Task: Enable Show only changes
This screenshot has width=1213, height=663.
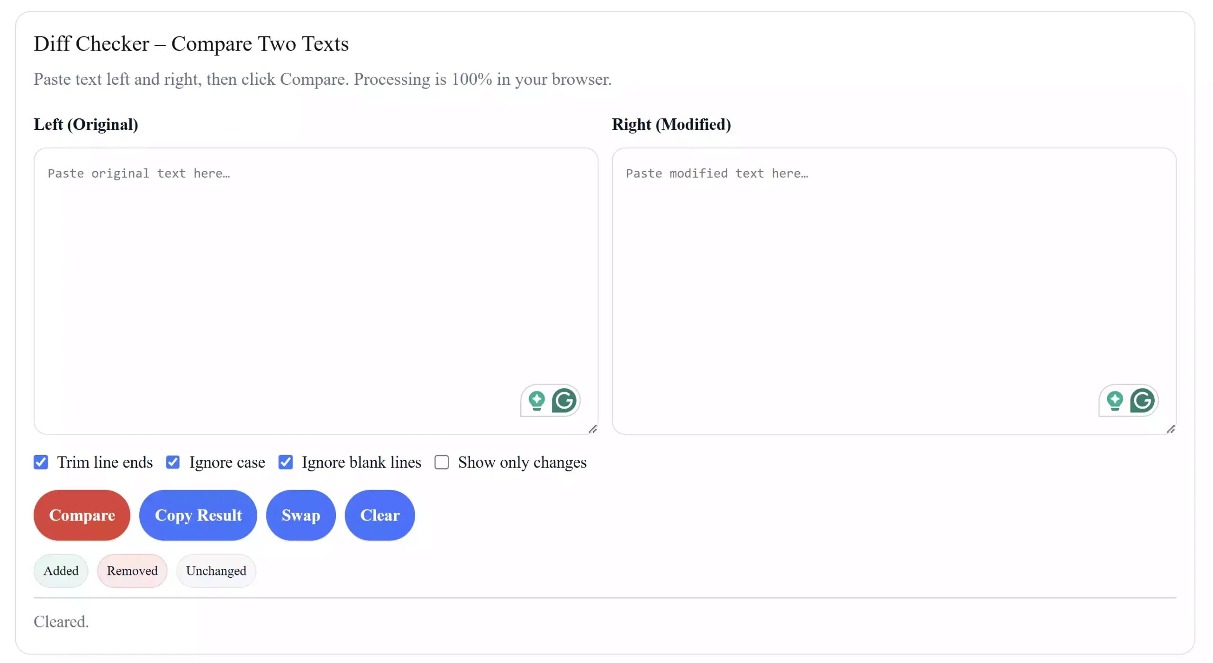Action: pyautogui.click(x=441, y=462)
